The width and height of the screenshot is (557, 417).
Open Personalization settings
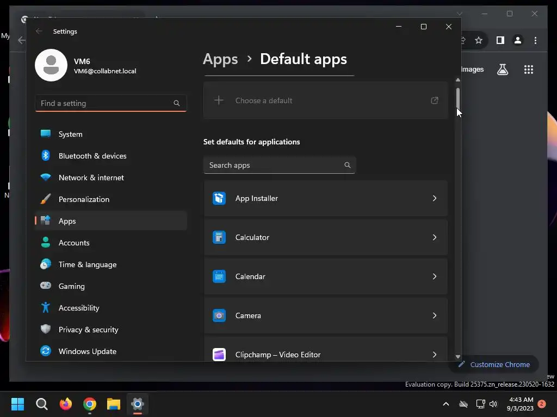[111, 199]
